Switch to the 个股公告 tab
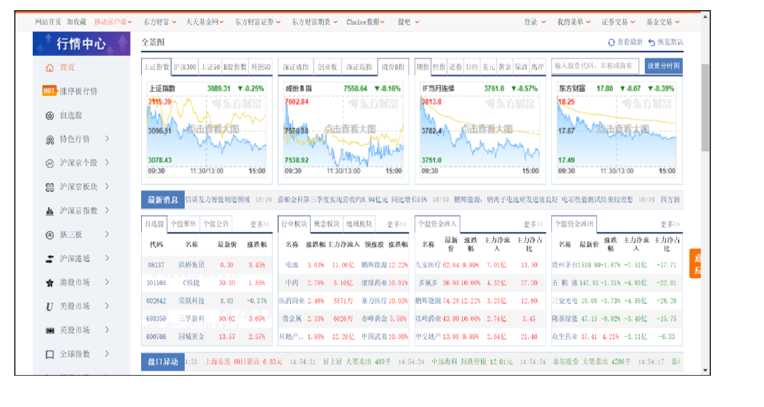 [216, 224]
